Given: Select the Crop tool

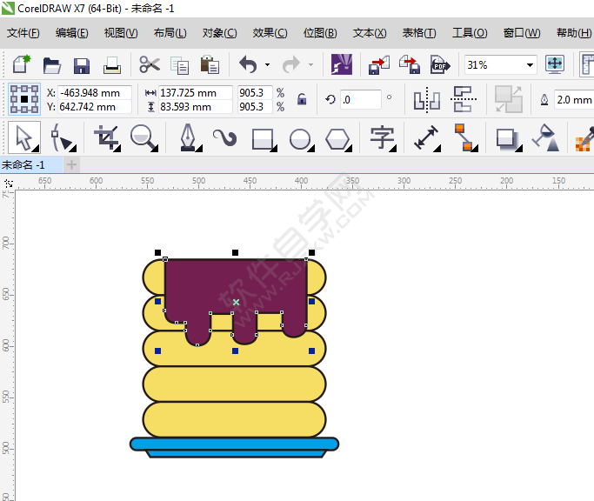Looking at the screenshot, I should coord(106,137).
